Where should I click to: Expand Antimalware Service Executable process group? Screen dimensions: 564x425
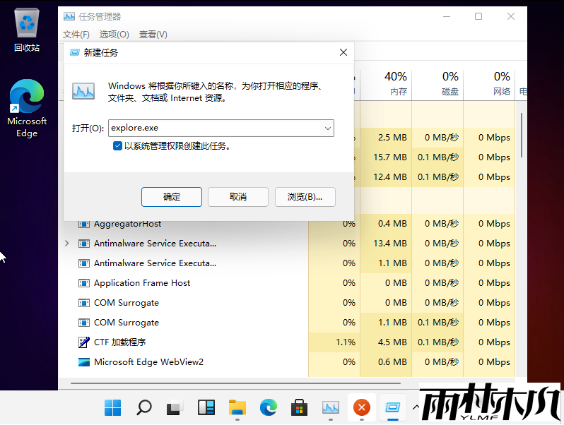pos(67,244)
